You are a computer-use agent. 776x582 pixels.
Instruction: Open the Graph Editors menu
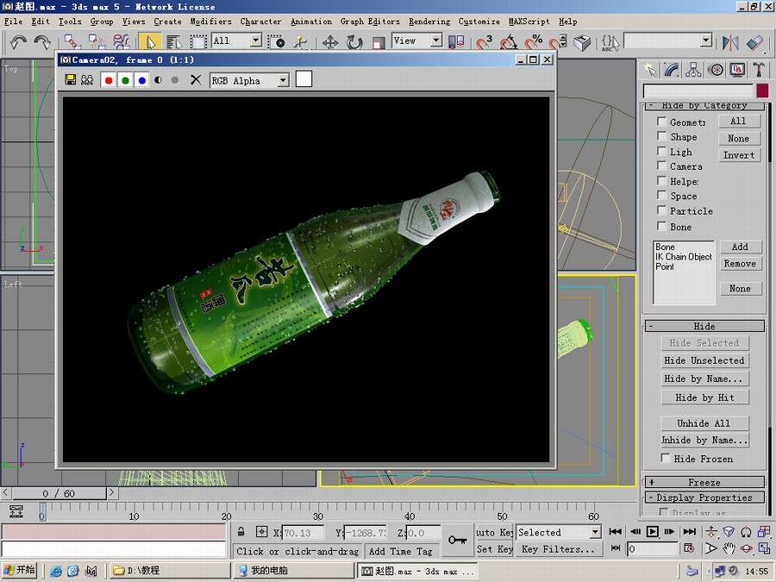tap(370, 22)
